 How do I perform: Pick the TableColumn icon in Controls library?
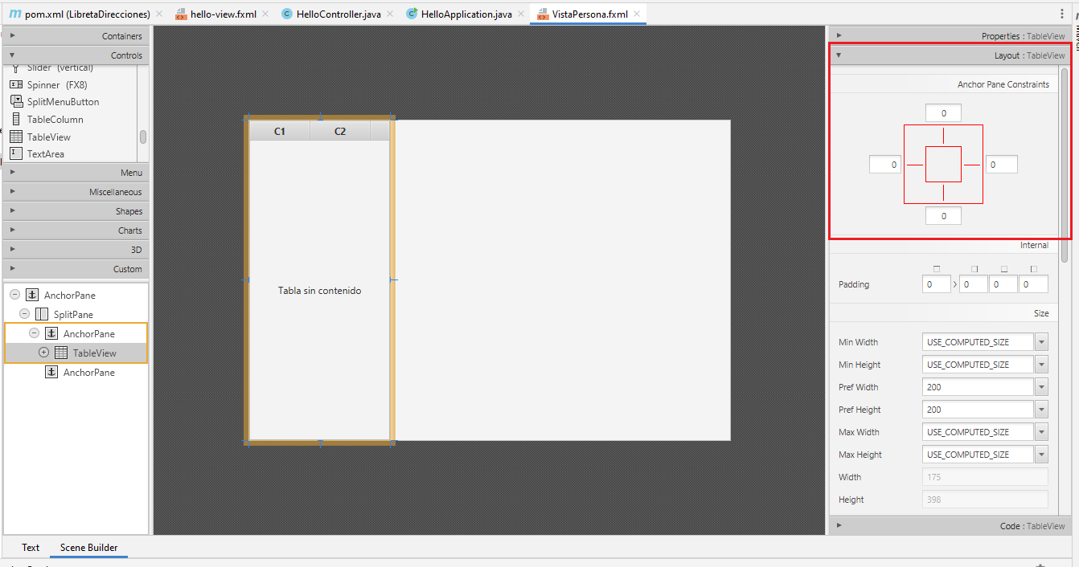(x=15, y=119)
